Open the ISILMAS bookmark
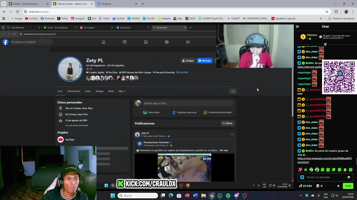357x200 pixels. click(134, 19)
